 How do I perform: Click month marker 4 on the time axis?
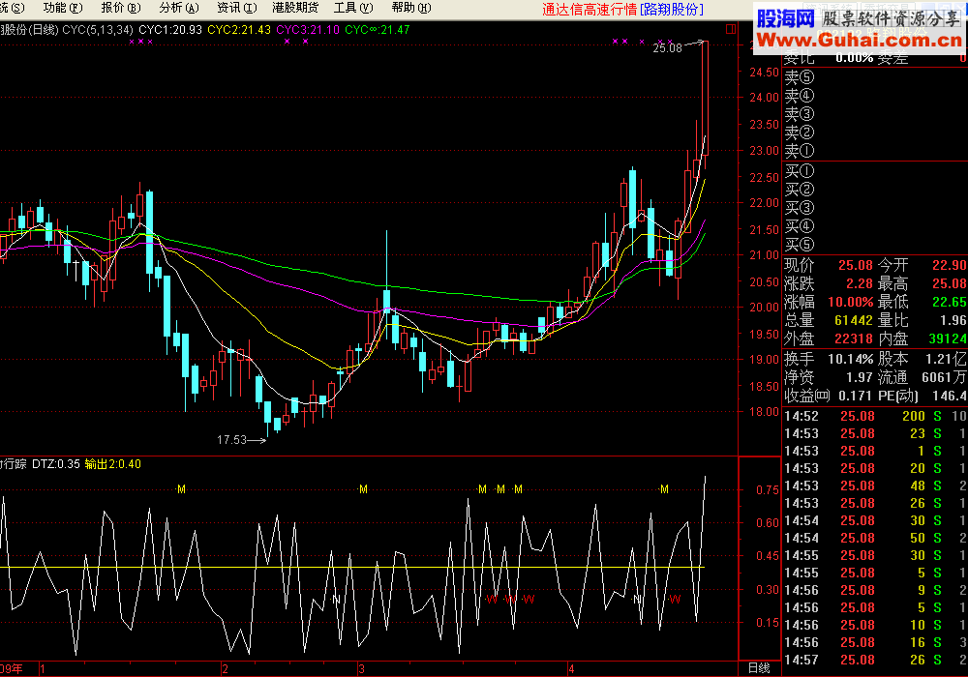click(x=572, y=669)
